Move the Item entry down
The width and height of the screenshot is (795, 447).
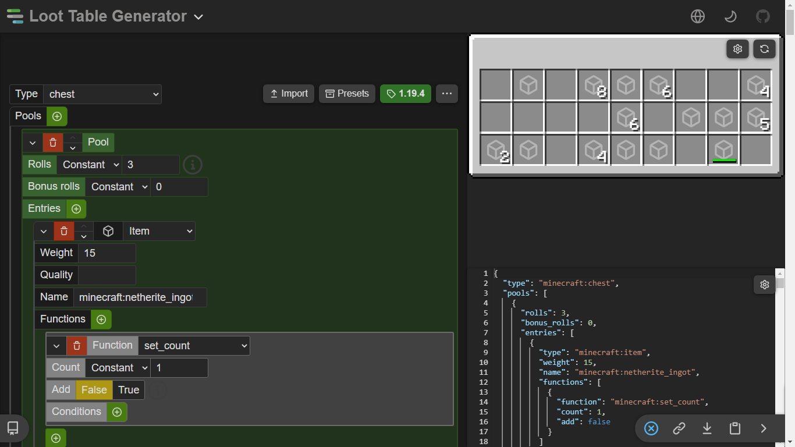pos(84,236)
